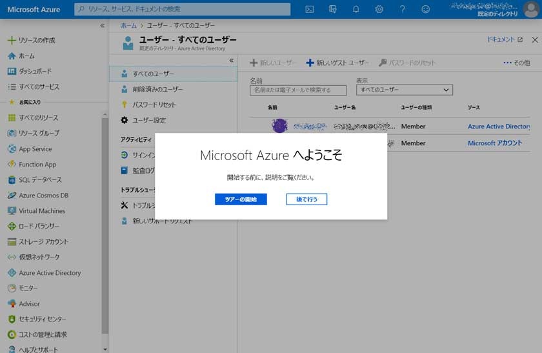Open Azure Active Directory in sidebar
This screenshot has height=353, width=542.
(x=50, y=273)
